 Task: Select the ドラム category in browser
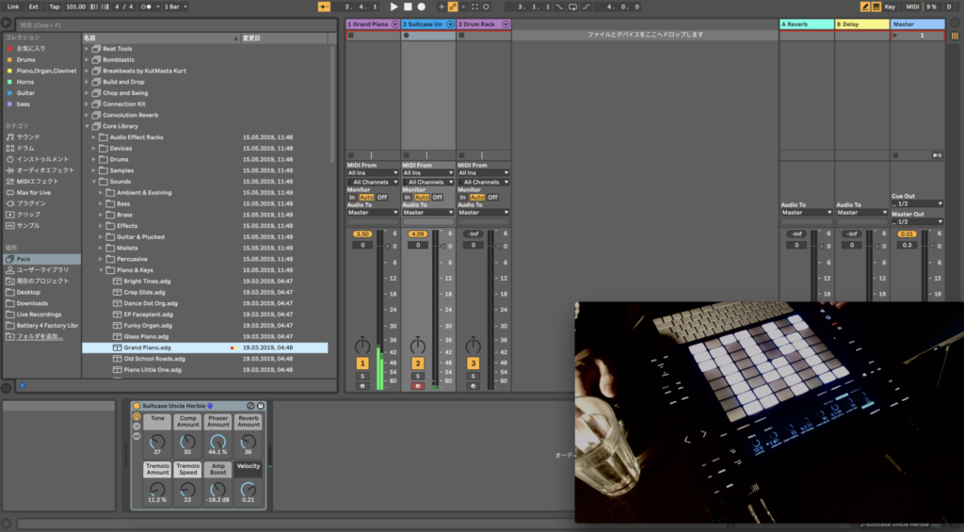point(25,148)
